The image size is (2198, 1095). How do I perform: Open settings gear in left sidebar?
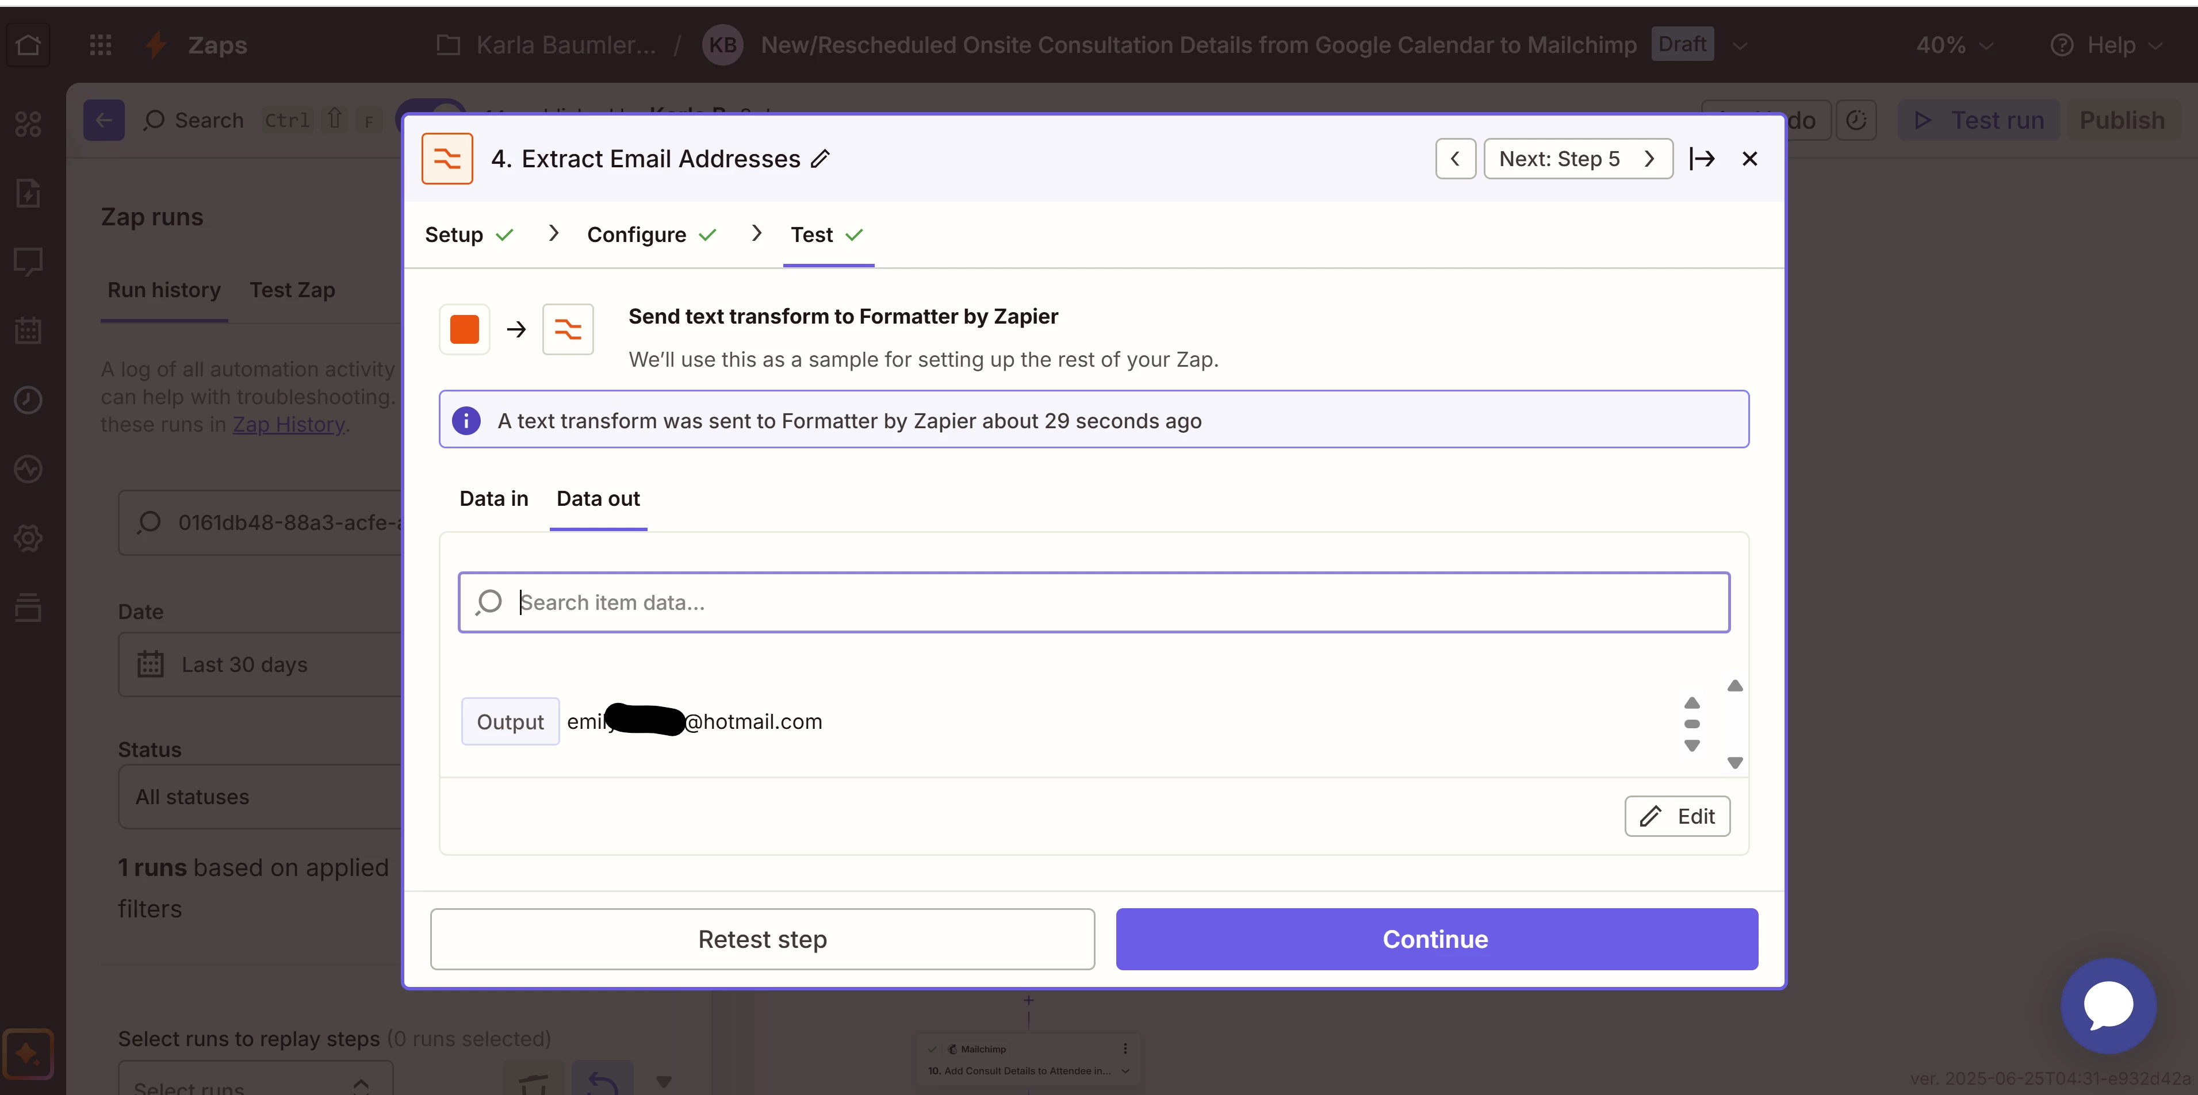click(28, 538)
